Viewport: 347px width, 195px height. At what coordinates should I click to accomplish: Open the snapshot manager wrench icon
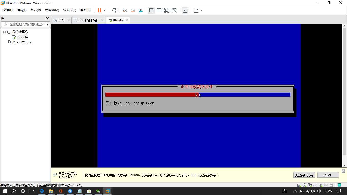140,10
